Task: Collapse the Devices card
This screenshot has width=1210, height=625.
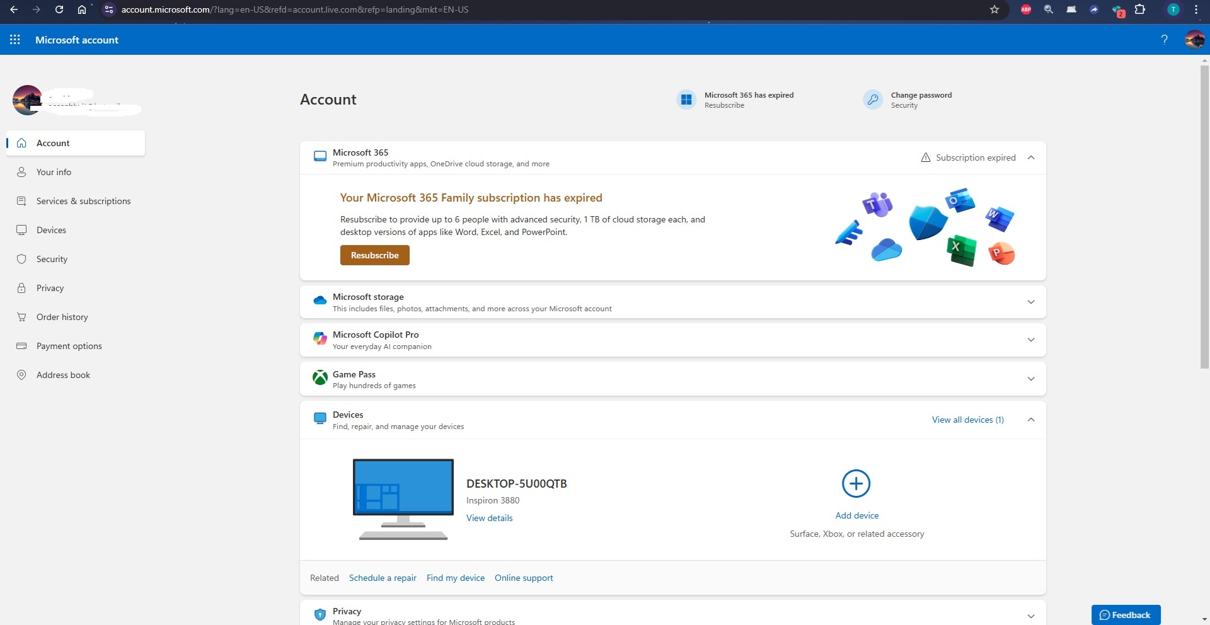Action: [1031, 420]
